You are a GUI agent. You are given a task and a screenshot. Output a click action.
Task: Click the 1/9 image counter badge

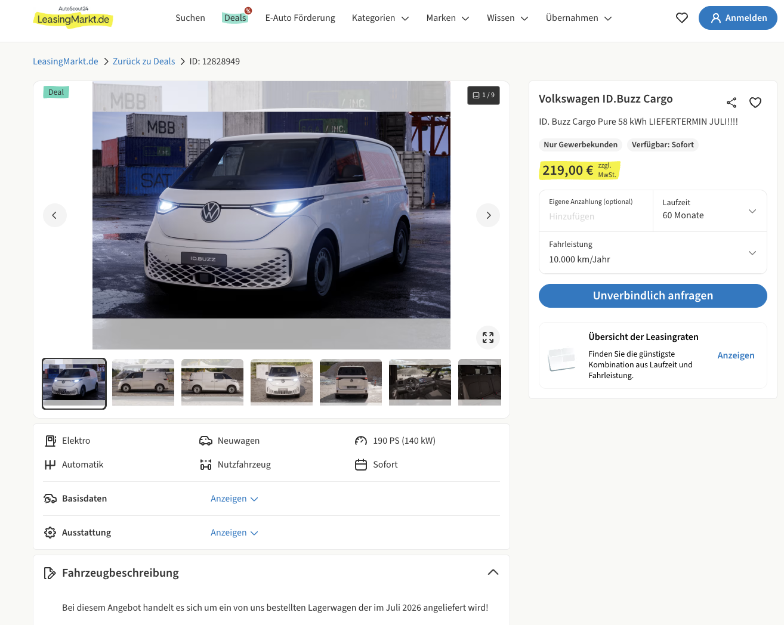click(x=483, y=95)
